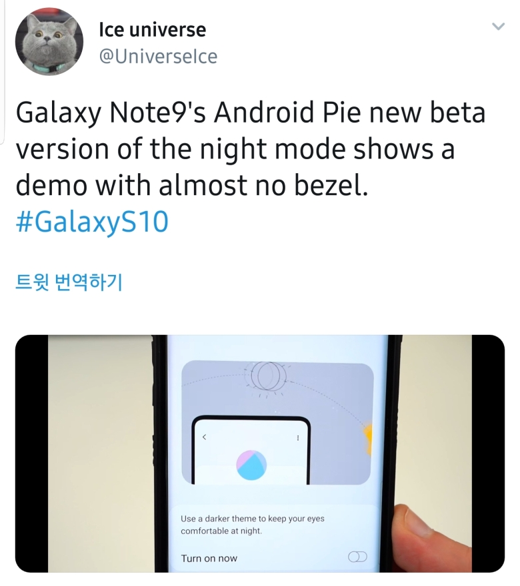Open the @UniverseIce handle

point(158,57)
